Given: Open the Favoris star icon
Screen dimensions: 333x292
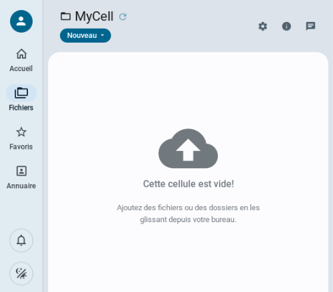Looking at the screenshot, I should (x=21, y=132).
